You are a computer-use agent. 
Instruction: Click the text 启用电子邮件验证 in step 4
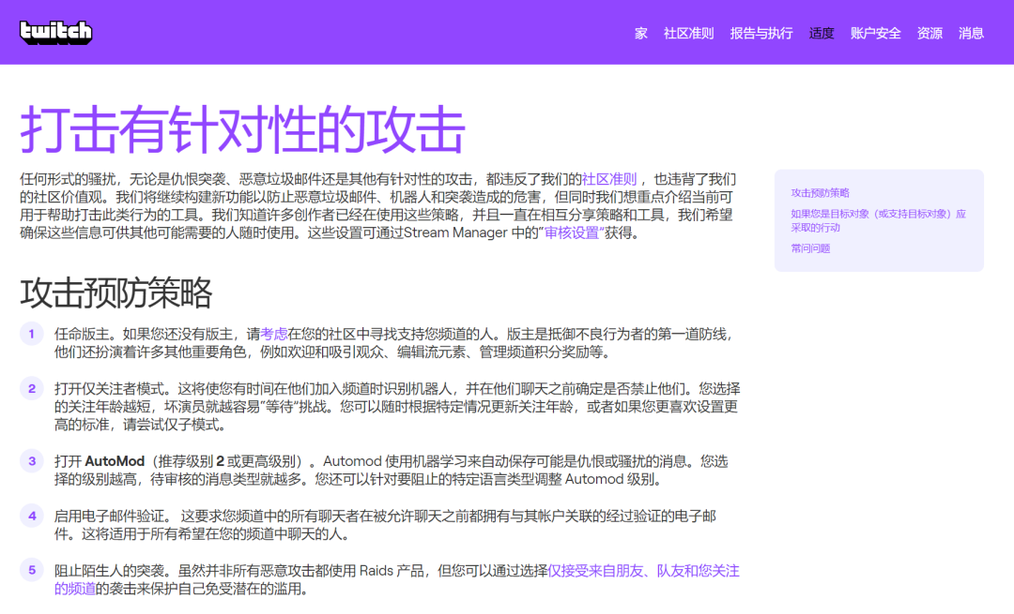(x=109, y=516)
